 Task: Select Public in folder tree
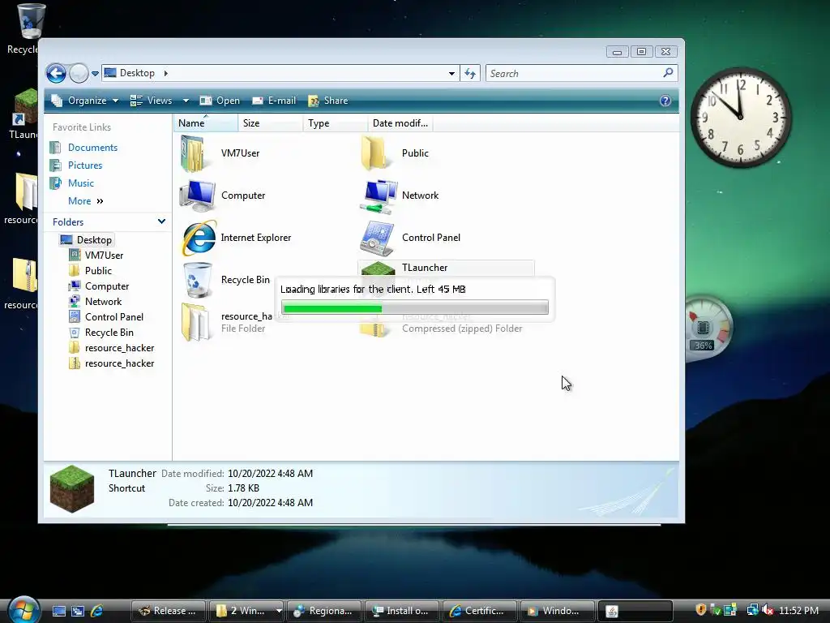(91, 271)
